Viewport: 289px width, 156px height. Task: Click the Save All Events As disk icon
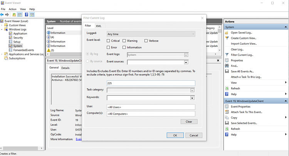click(227, 71)
